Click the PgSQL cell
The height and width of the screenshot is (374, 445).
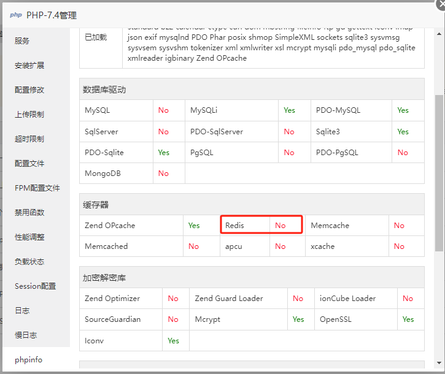[231, 153]
